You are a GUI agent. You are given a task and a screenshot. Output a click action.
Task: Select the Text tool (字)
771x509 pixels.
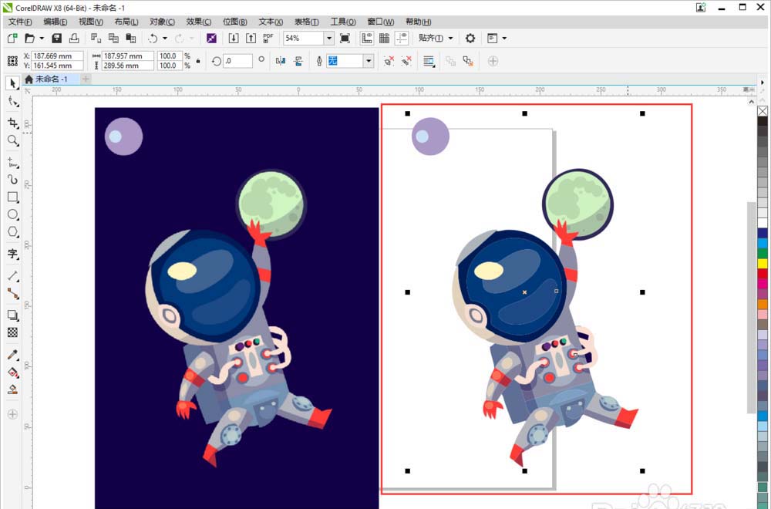tap(12, 254)
